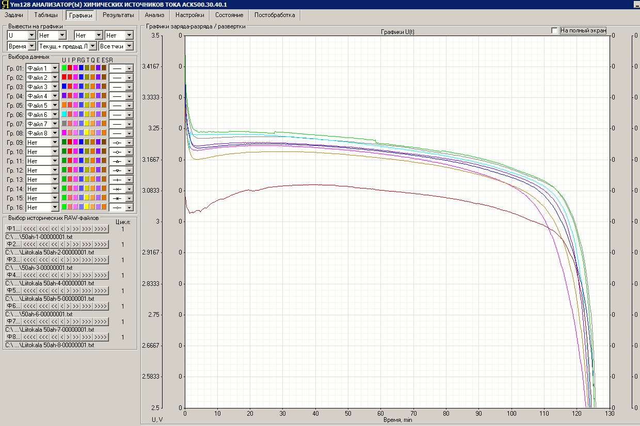Open the 'U' graph parameter dropdown
Viewport: 640px width, 426px height.
tap(21, 35)
